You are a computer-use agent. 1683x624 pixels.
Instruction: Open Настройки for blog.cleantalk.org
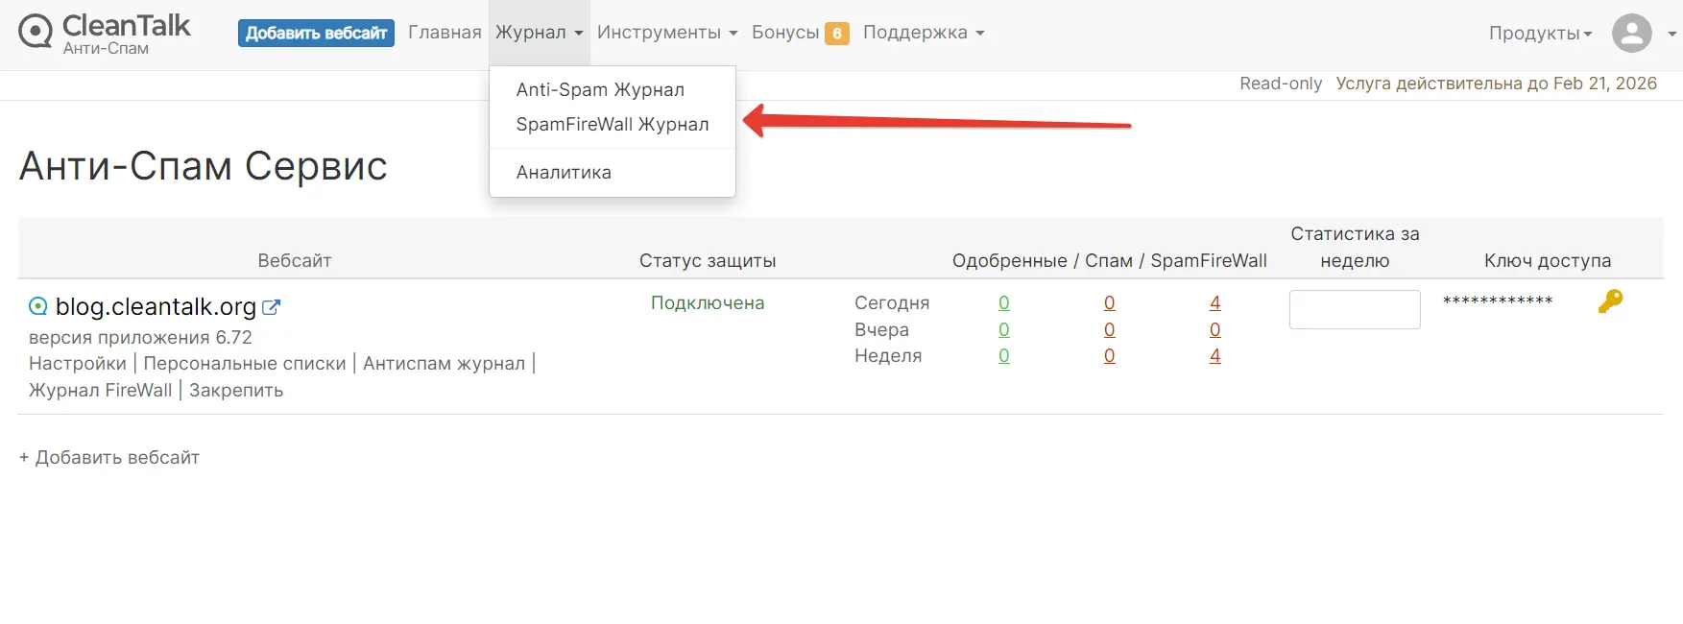(x=78, y=363)
